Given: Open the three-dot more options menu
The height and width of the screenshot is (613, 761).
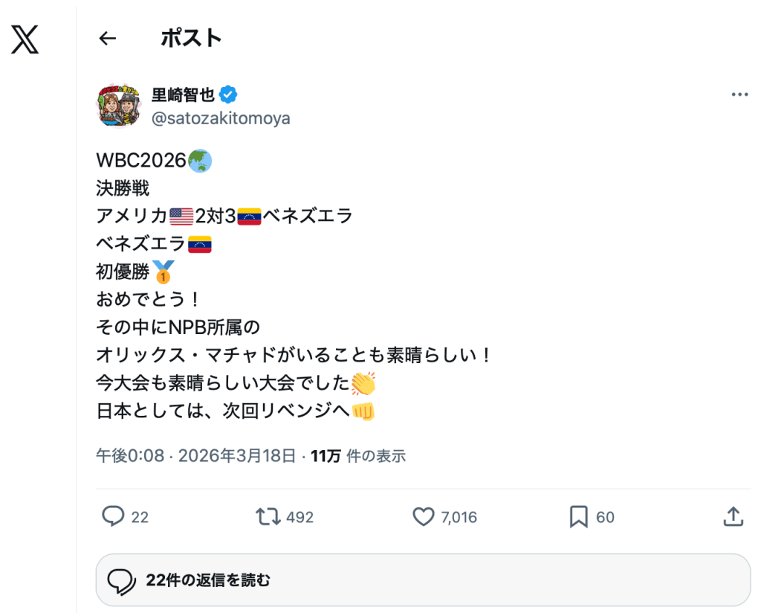Looking at the screenshot, I should [739, 94].
